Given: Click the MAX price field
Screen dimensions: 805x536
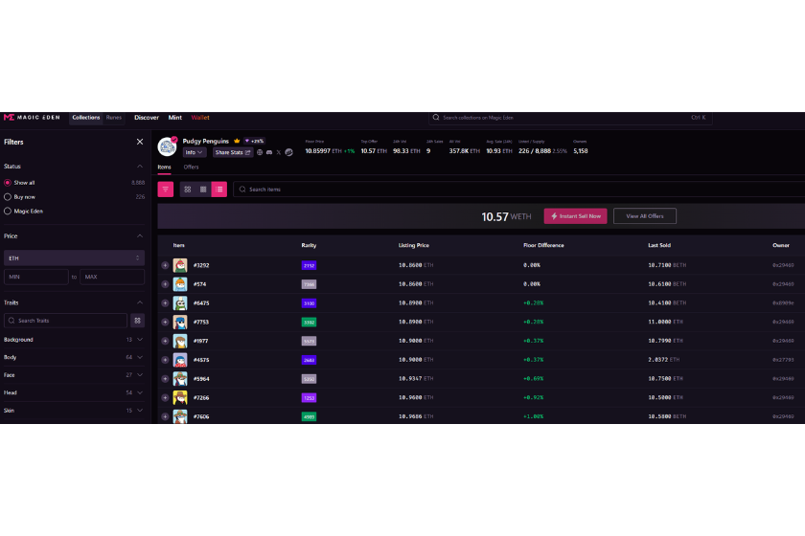Looking at the screenshot, I should pos(112,277).
